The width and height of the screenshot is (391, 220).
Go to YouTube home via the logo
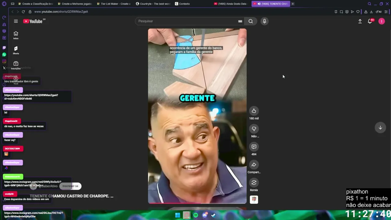33,21
